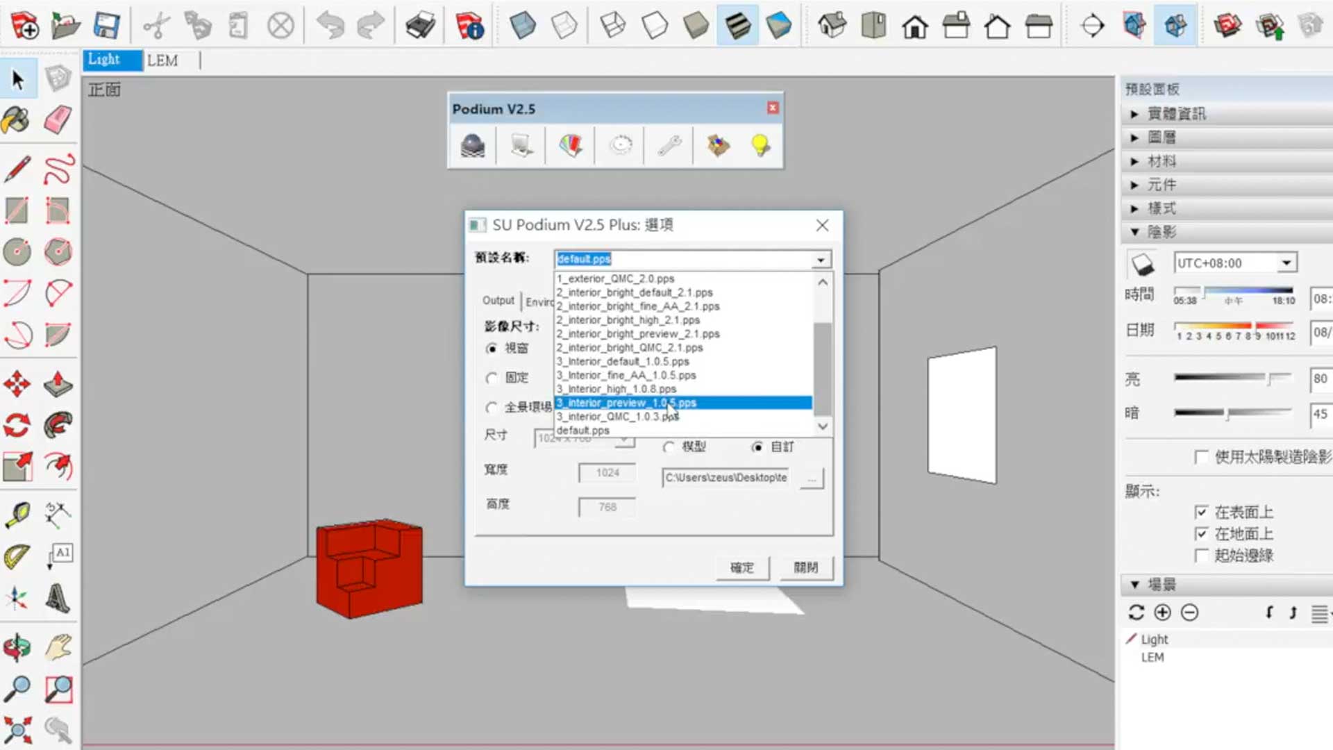1333x750 pixels.
Task: Choose 2_interior_bright_high_2.1.pps preset
Action: (x=683, y=320)
